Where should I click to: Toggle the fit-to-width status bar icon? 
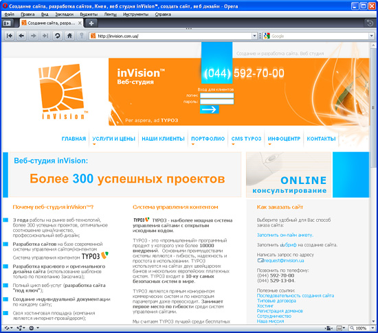point(329,328)
